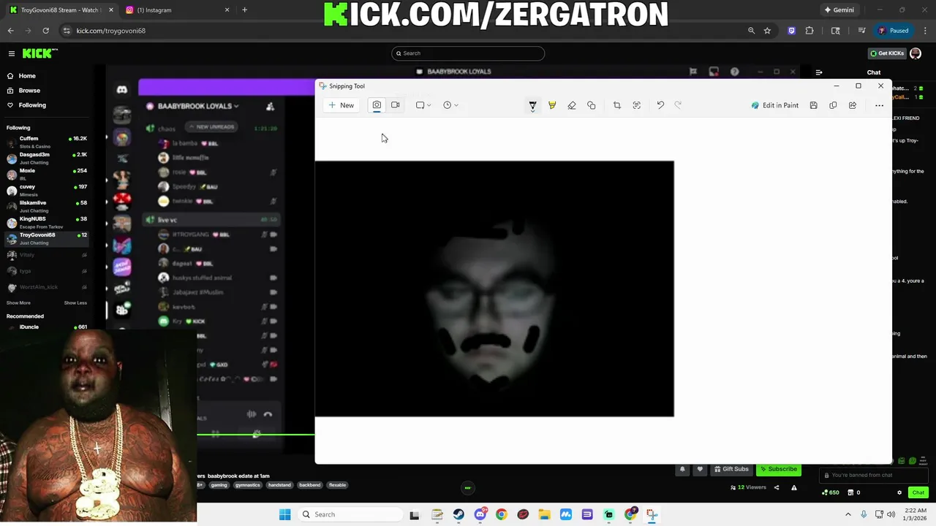Select the captured snip image
This screenshot has height=526, width=936.
click(494, 289)
